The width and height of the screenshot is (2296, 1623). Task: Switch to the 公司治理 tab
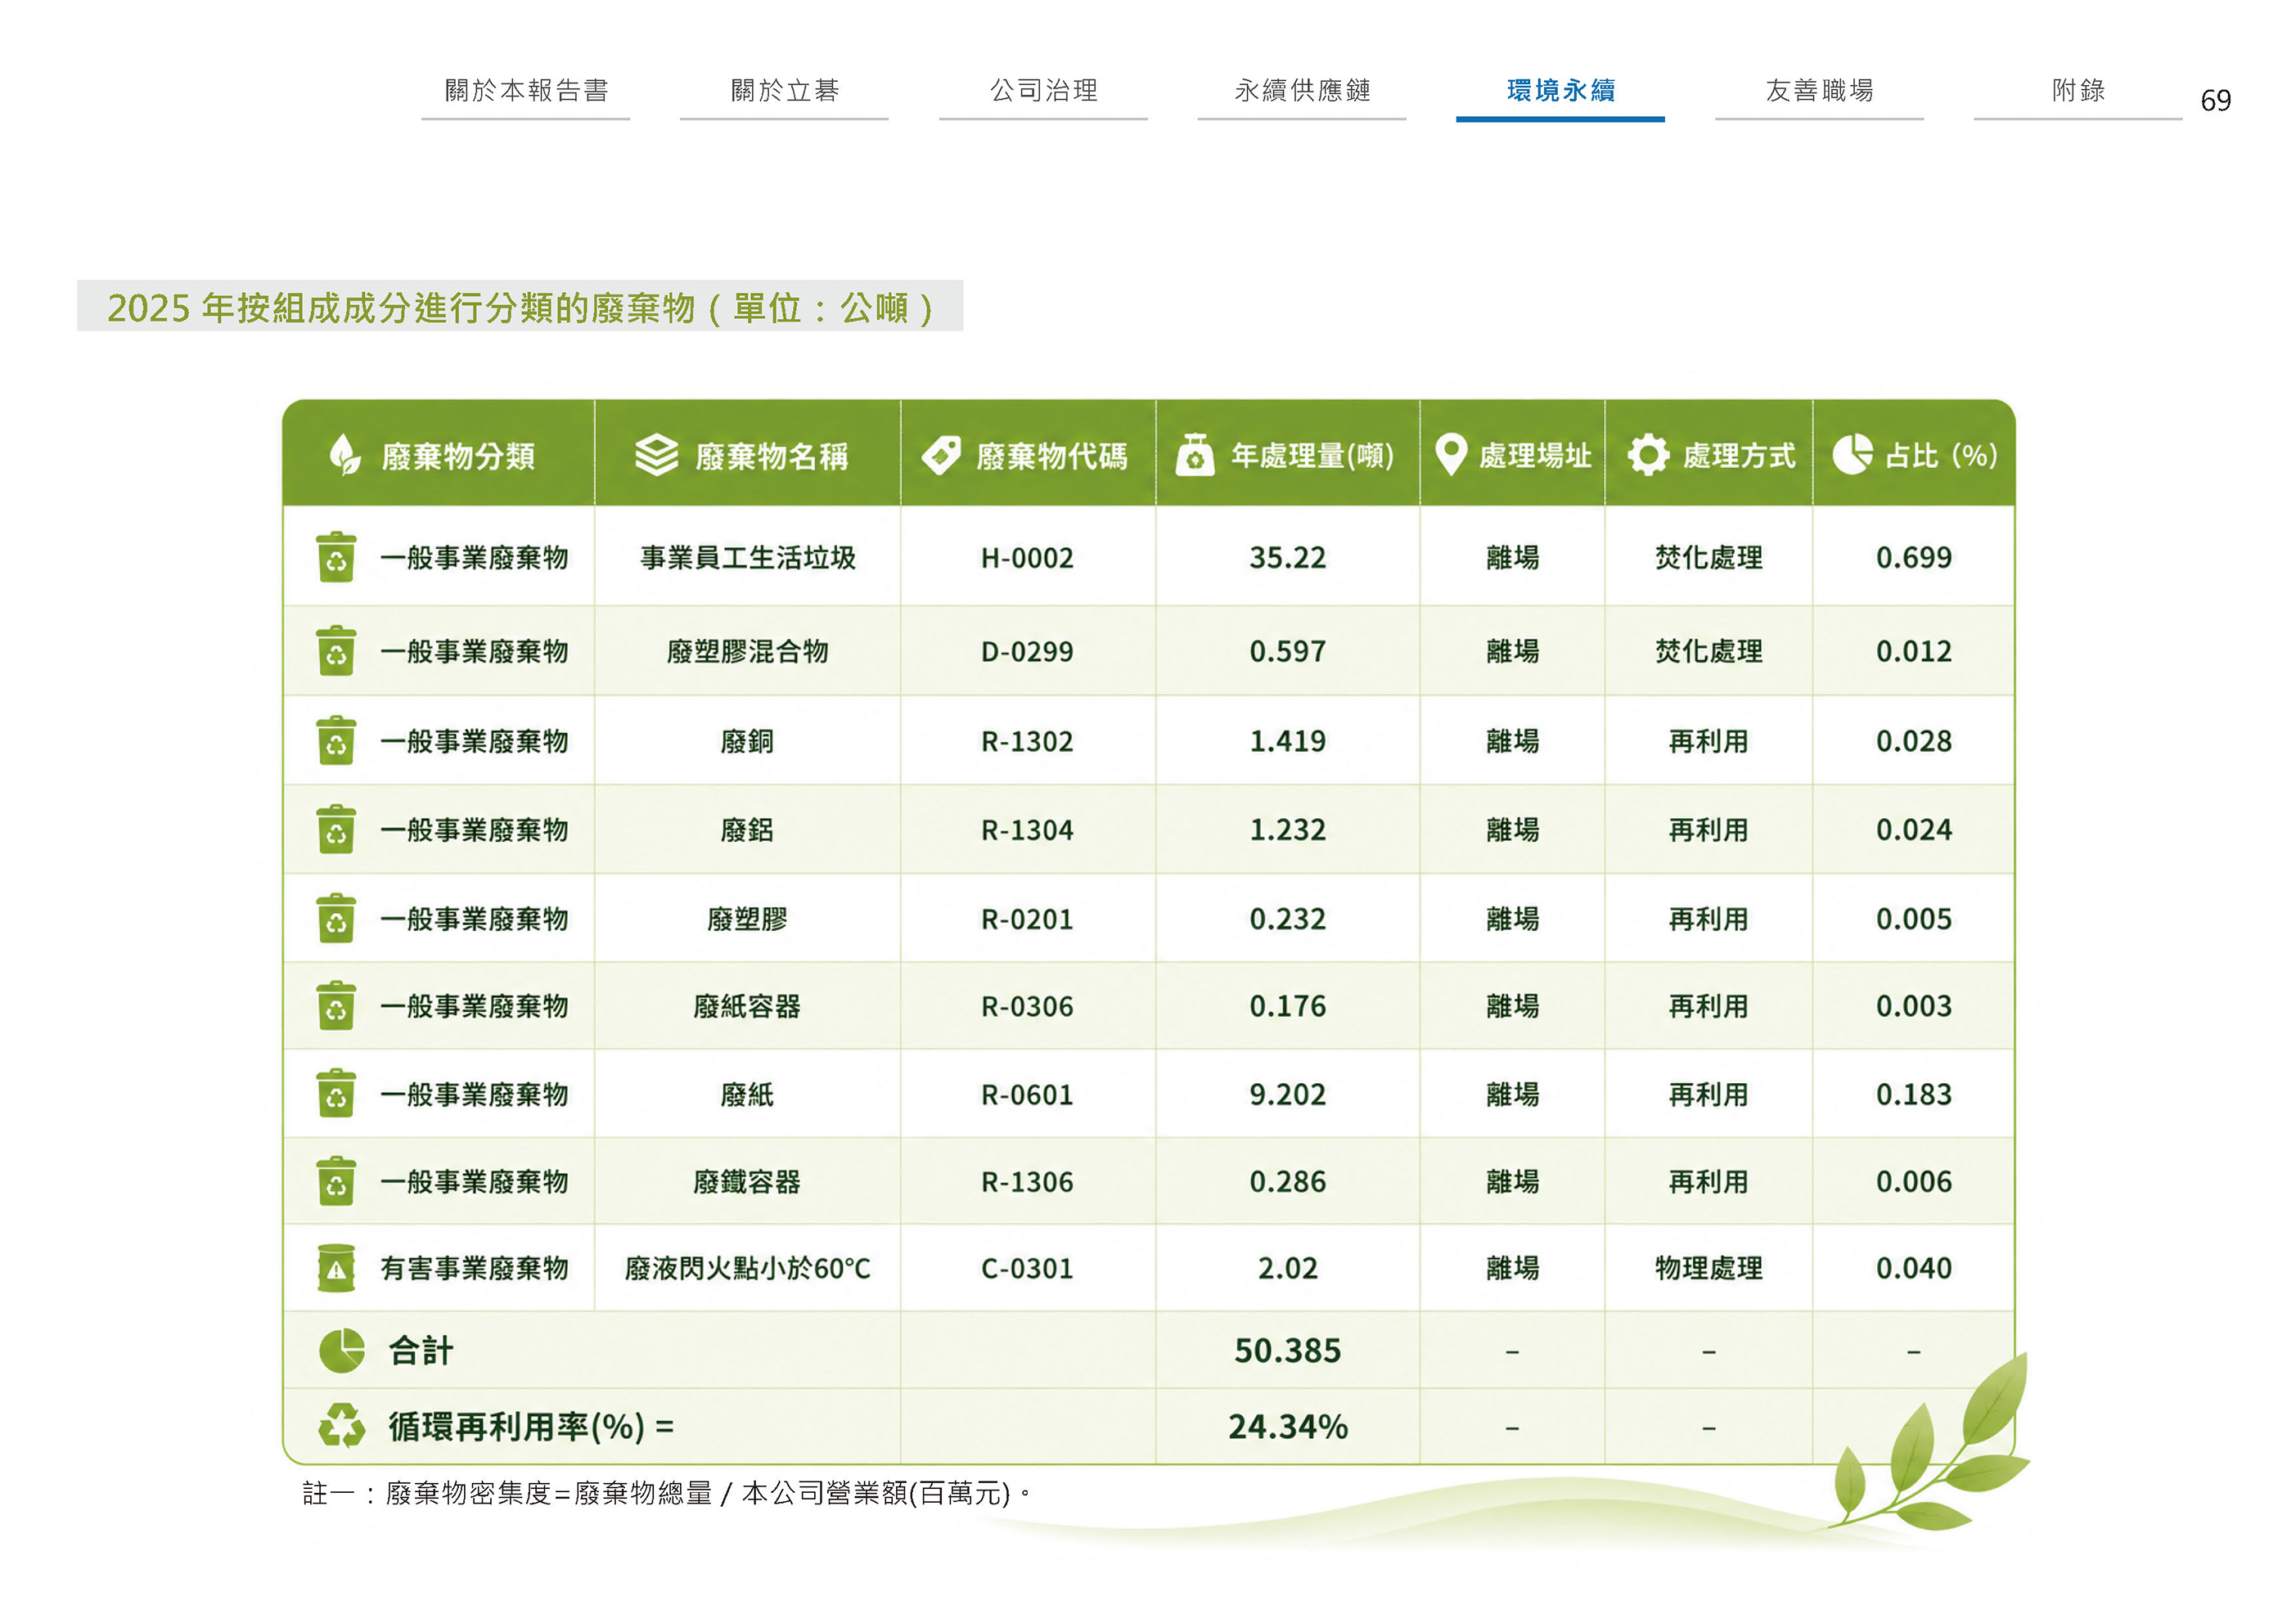[1043, 91]
